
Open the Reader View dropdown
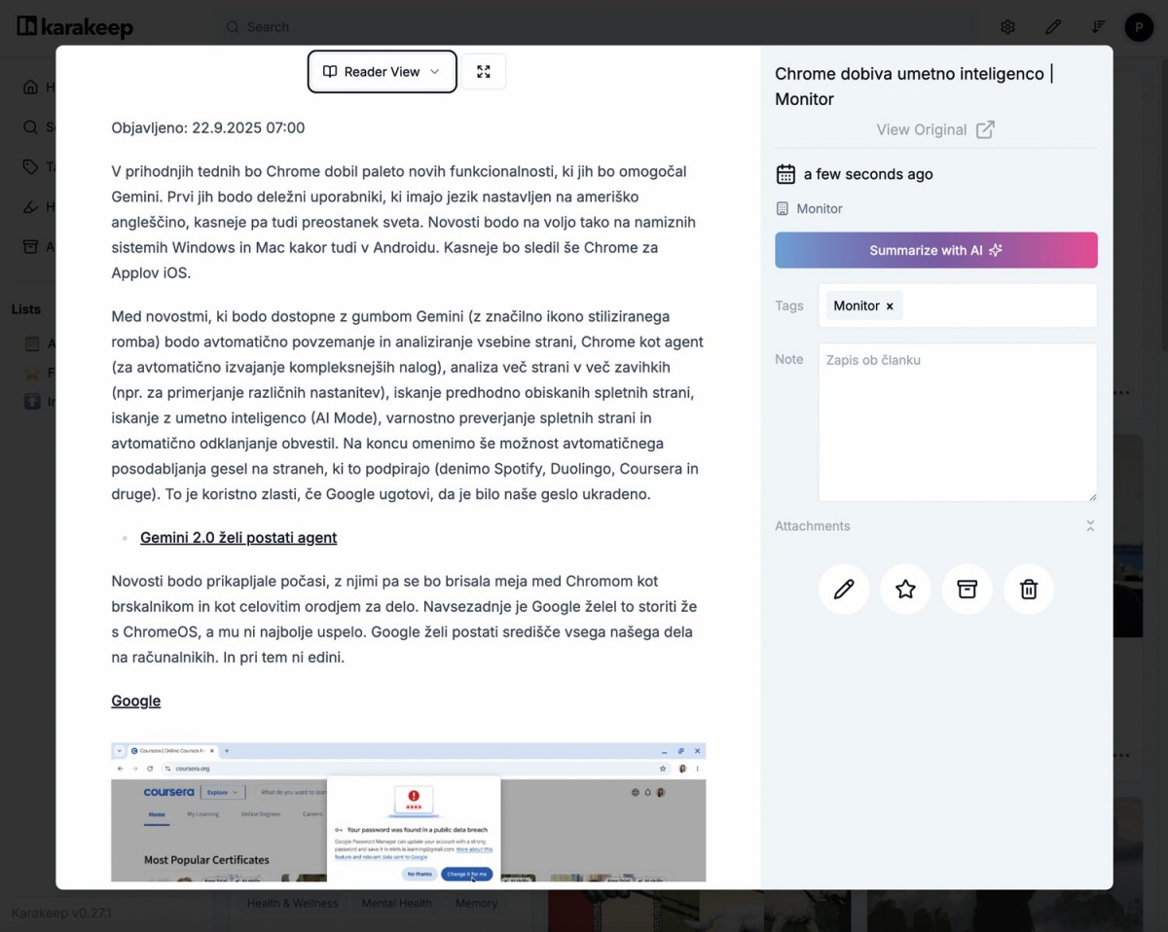point(382,72)
